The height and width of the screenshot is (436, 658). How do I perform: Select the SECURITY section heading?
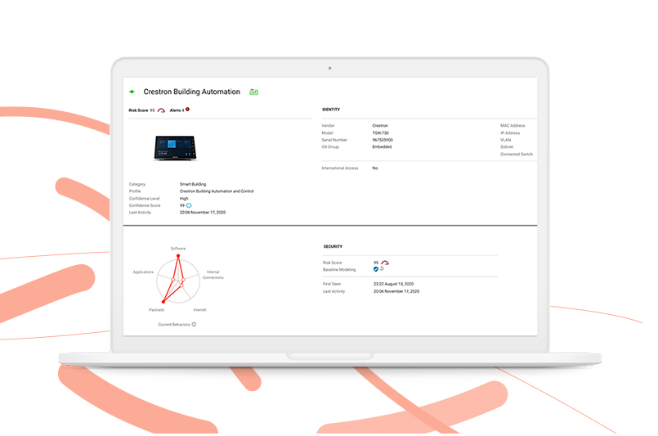tap(333, 246)
